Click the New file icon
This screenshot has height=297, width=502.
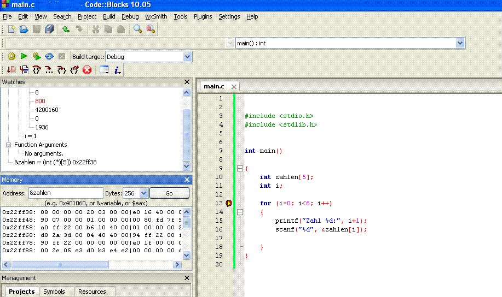pyautogui.click(x=11, y=29)
